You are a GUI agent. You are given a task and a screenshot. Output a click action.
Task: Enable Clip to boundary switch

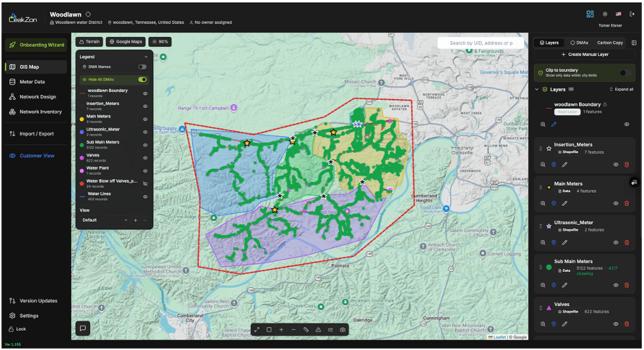[625, 72]
